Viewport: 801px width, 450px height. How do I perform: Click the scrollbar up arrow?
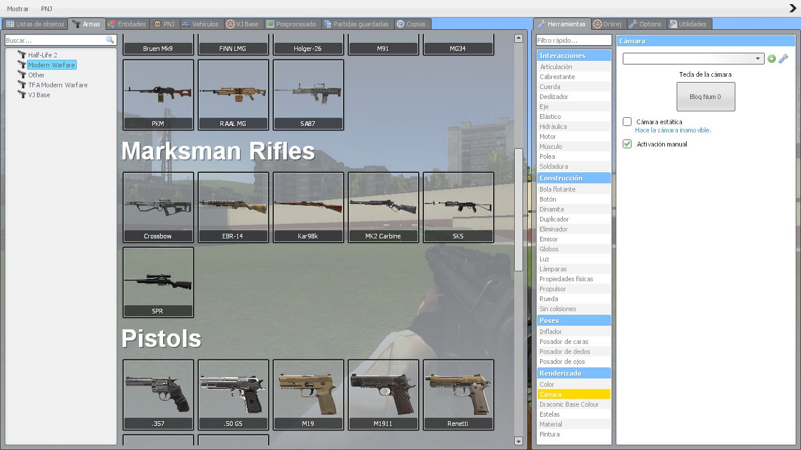[518, 38]
